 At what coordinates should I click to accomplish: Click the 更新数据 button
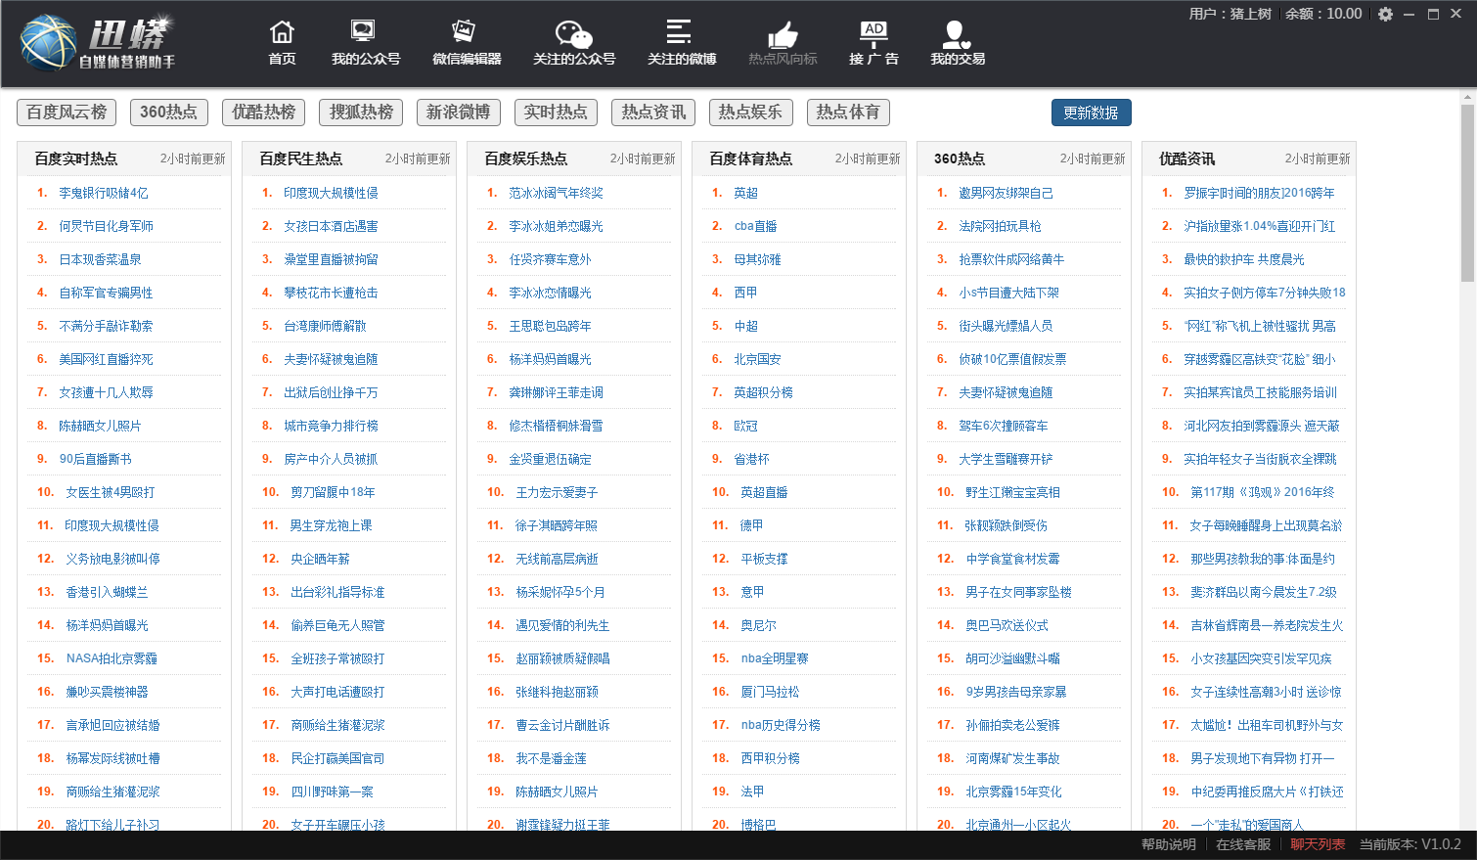pos(1092,113)
